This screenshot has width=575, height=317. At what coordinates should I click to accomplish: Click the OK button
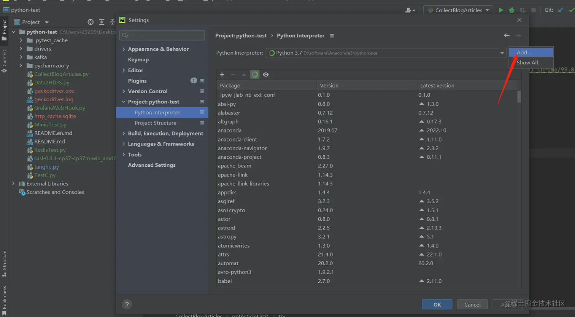tap(437, 304)
